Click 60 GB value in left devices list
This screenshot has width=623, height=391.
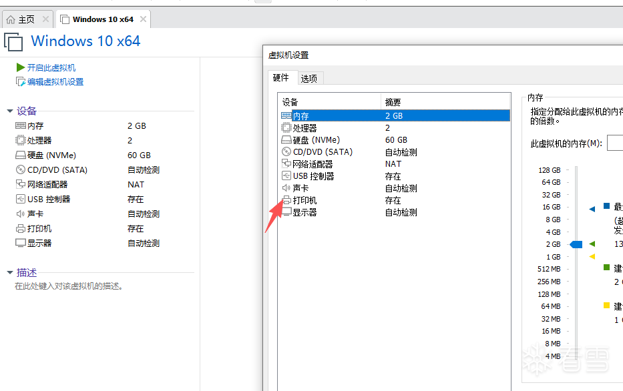139,155
